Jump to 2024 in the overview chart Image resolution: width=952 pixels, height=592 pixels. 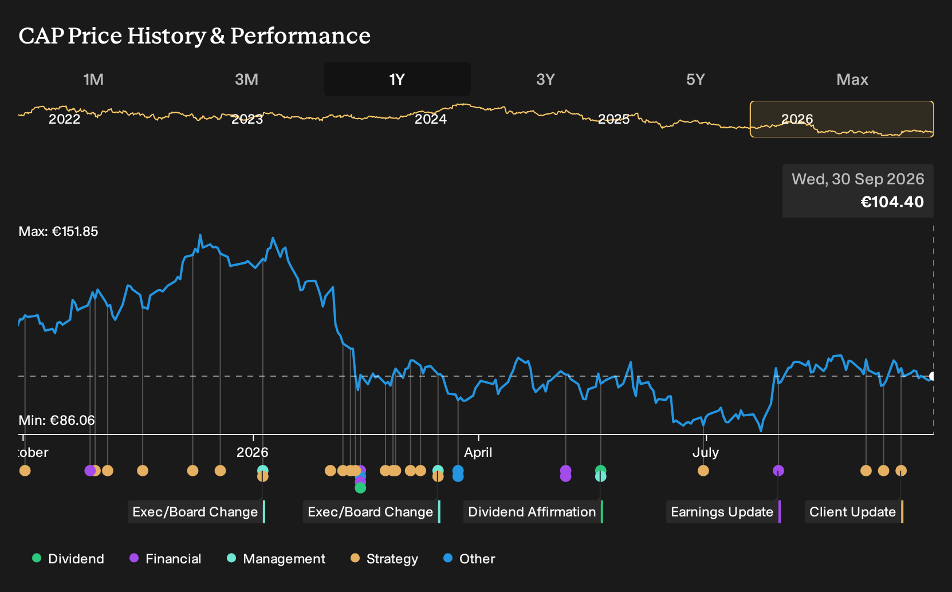pos(431,119)
